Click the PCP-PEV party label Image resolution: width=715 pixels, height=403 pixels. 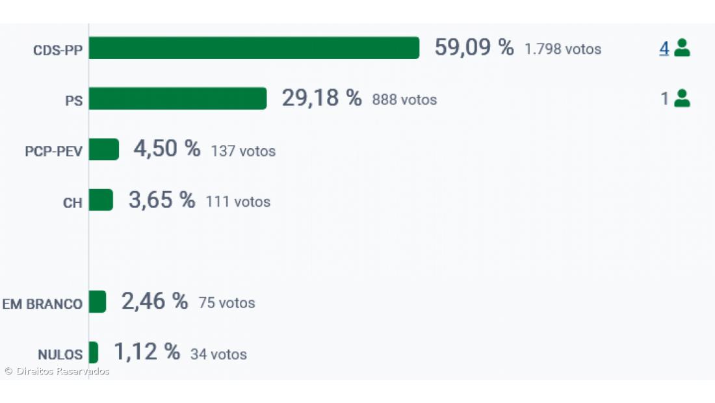[x=54, y=152]
